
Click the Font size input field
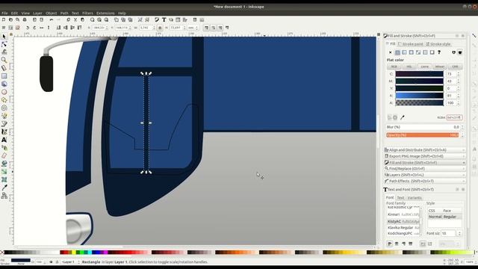click(x=449, y=233)
